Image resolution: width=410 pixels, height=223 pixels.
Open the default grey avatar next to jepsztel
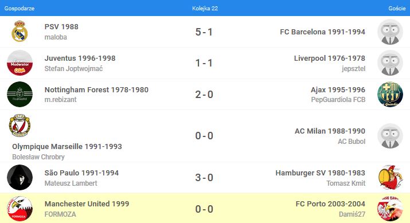(x=390, y=62)
